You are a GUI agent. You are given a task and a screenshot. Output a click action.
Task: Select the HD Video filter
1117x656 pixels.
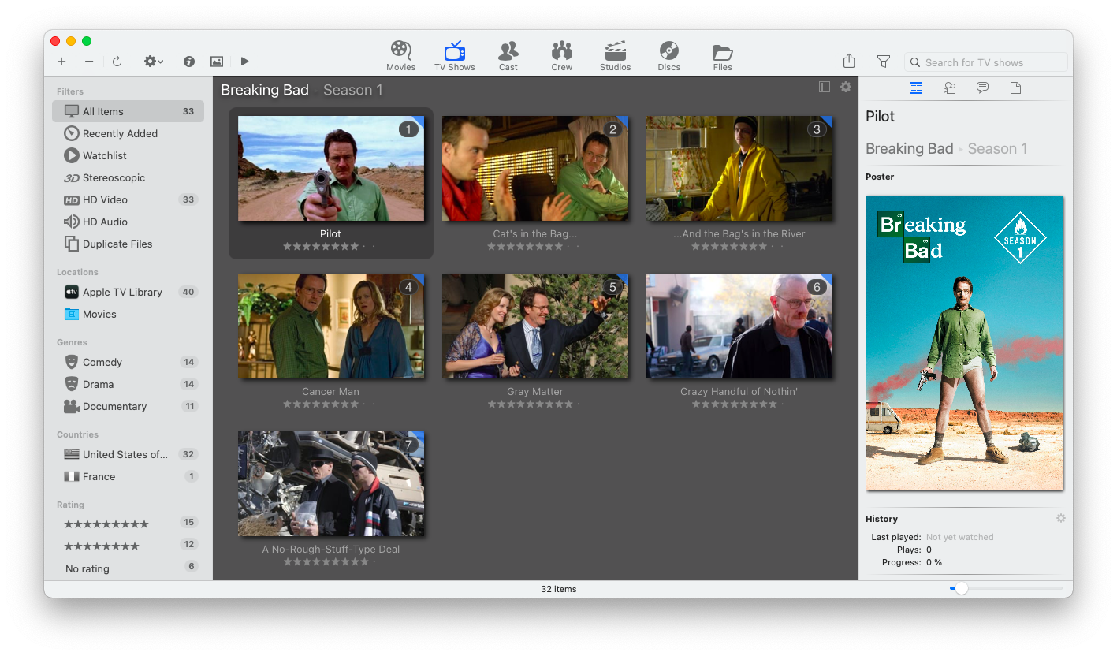128,199
